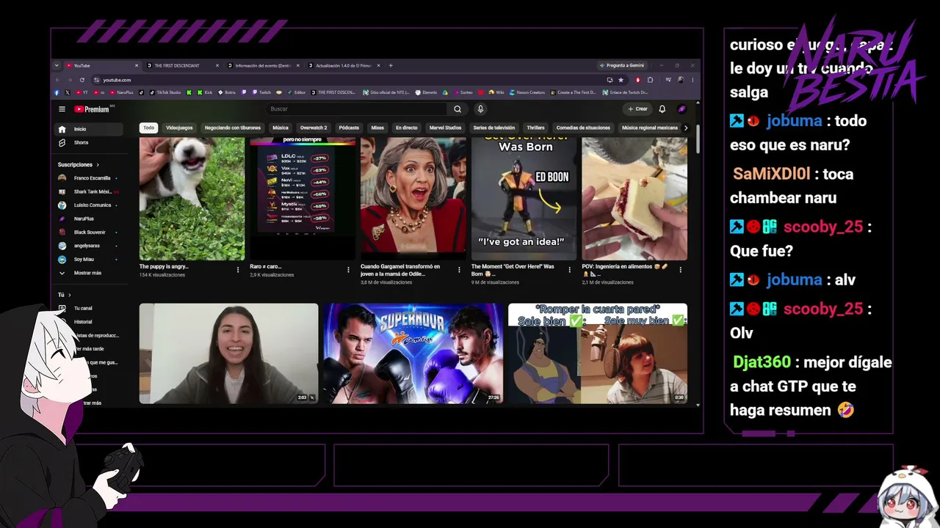Play the Supernova boxing video thumbnail
The width and height of the screenshot is (940, 528).
pyautogui.click(x=413, y=353)
